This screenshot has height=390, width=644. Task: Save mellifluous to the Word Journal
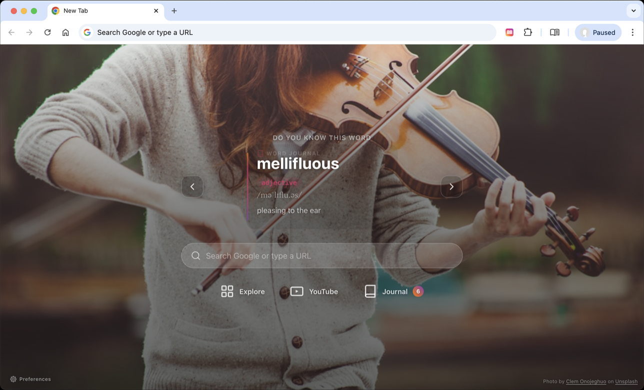click(x=260, y=153)
